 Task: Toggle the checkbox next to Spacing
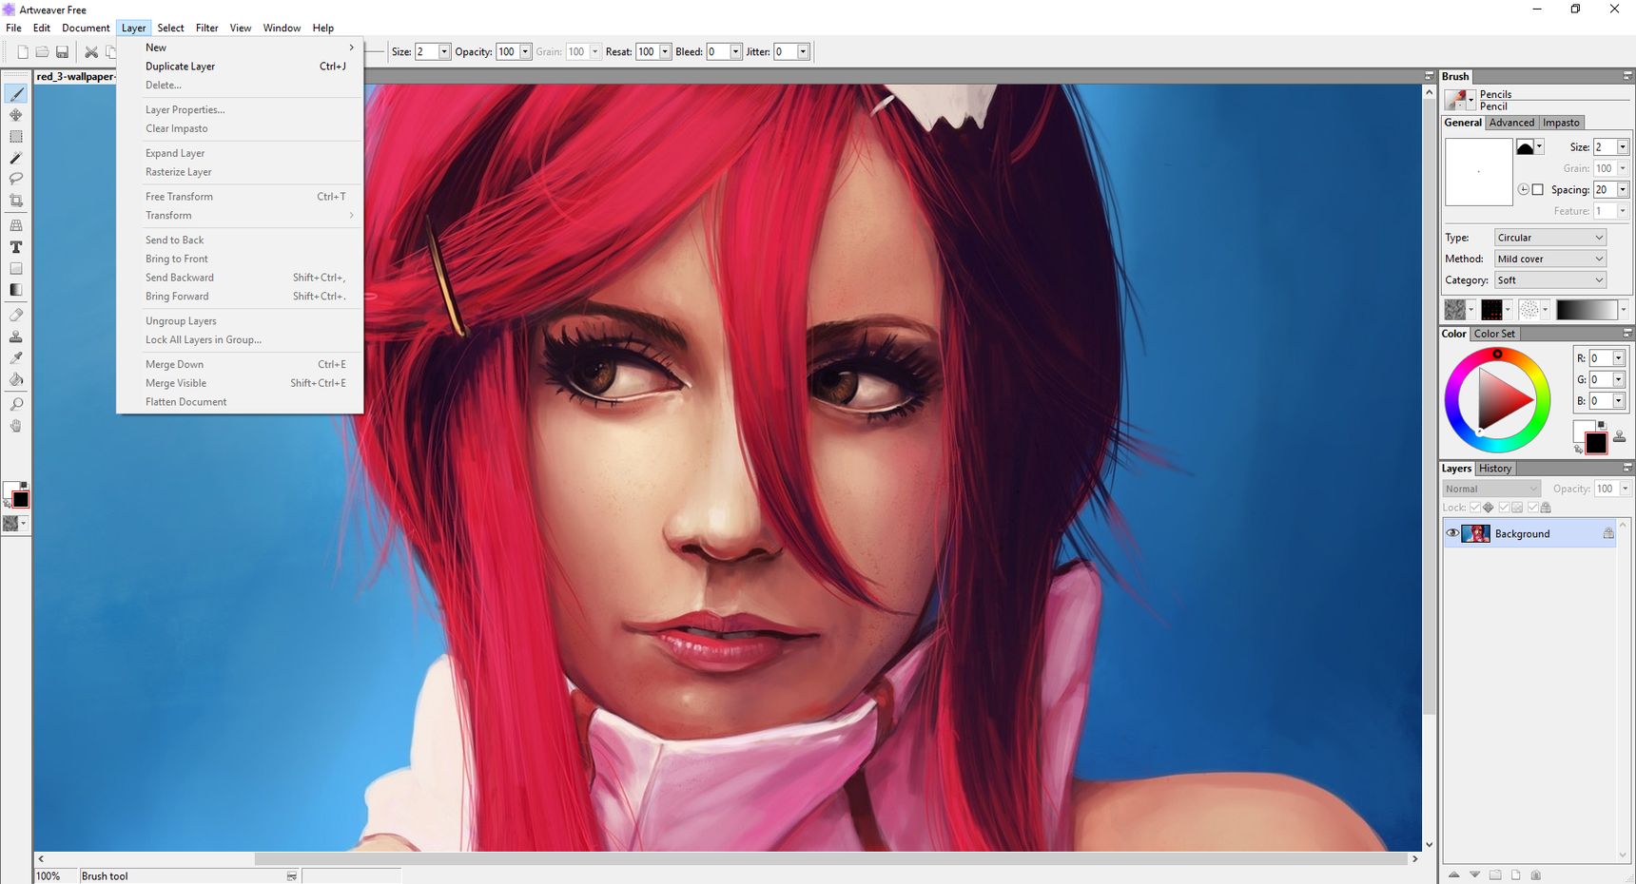pos(1537,190)
